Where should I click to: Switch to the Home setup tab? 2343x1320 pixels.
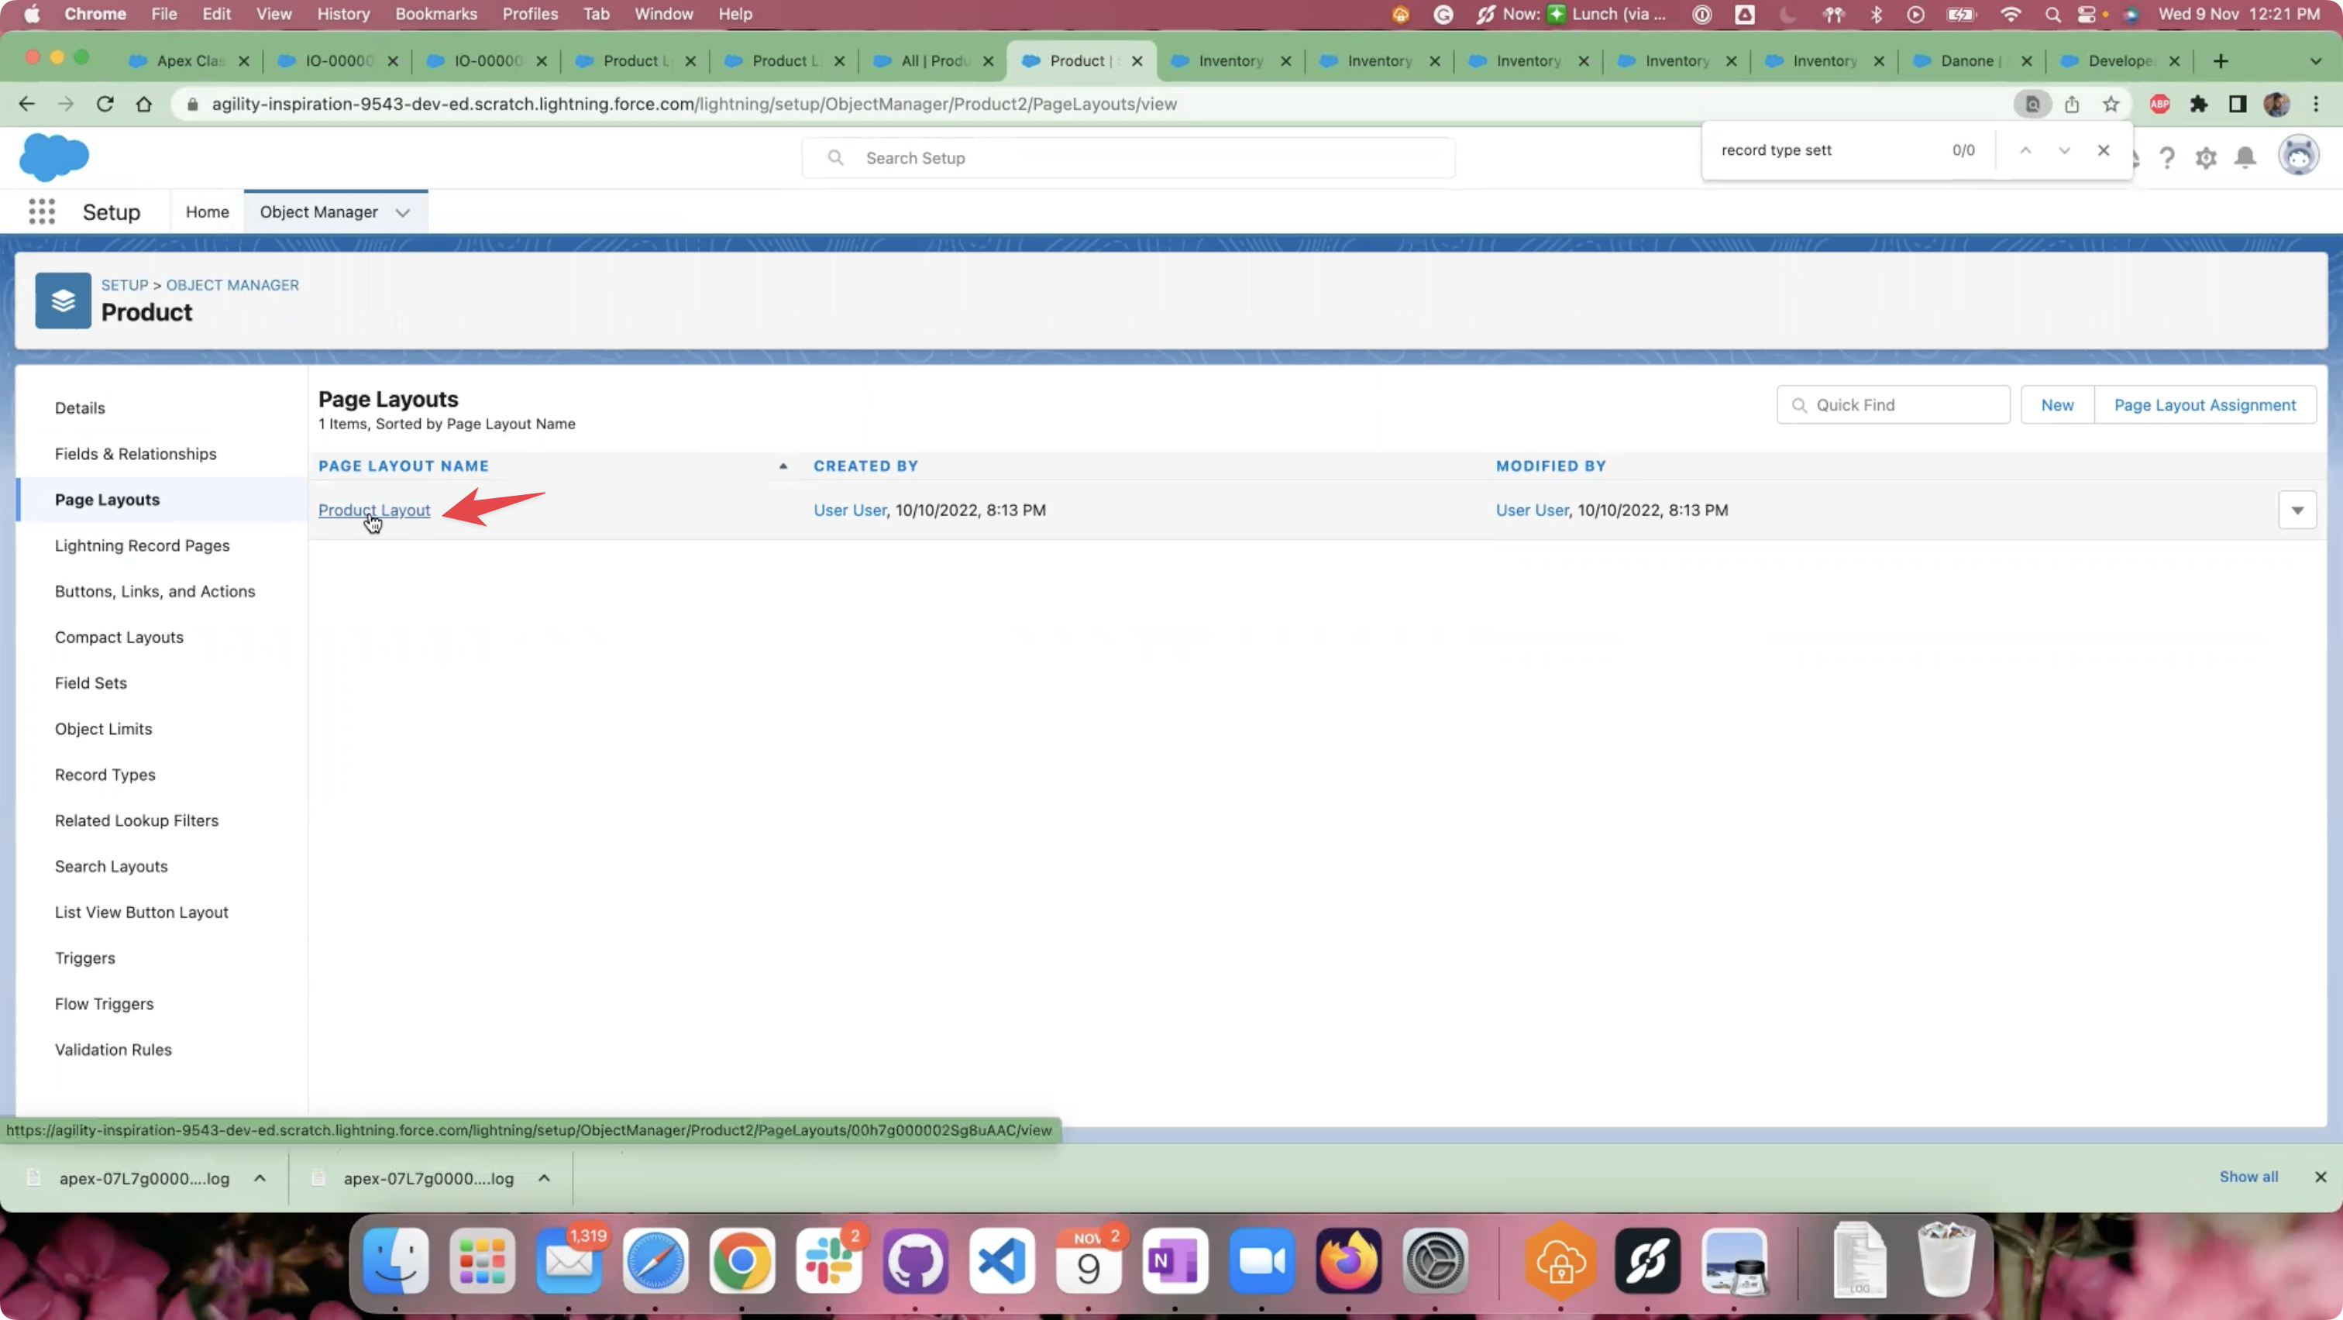tap(208, 211)
